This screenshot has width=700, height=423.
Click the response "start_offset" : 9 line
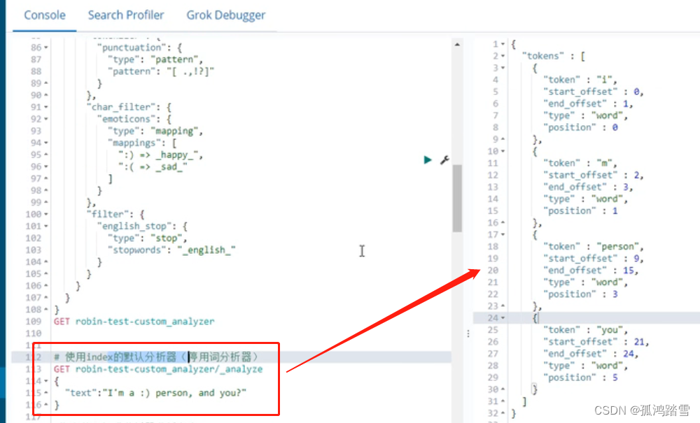(x=594, y=259)
